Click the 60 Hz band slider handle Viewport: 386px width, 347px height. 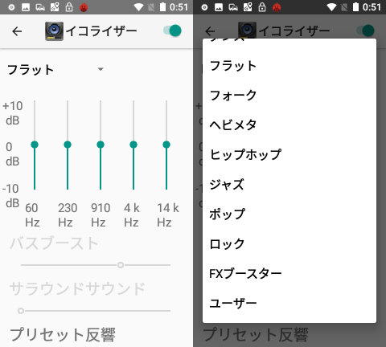[35, 145]
